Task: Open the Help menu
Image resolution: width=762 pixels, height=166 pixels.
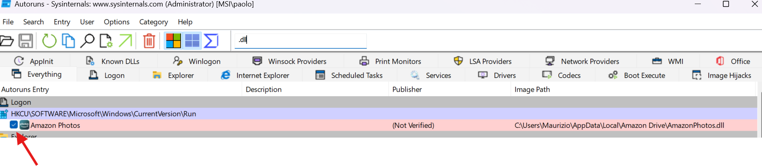Action: pos(185,22)
